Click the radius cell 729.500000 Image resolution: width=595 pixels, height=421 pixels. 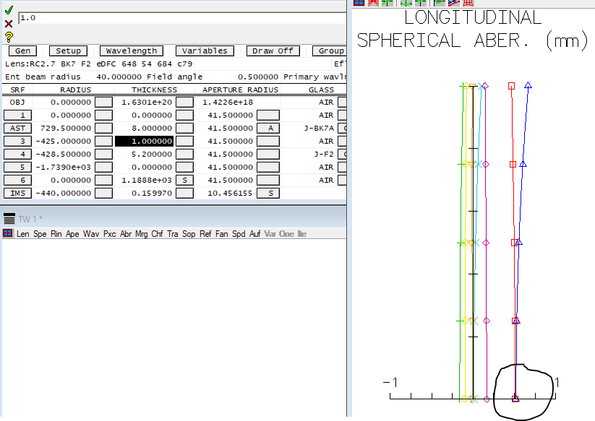click(x=66, y=128)
